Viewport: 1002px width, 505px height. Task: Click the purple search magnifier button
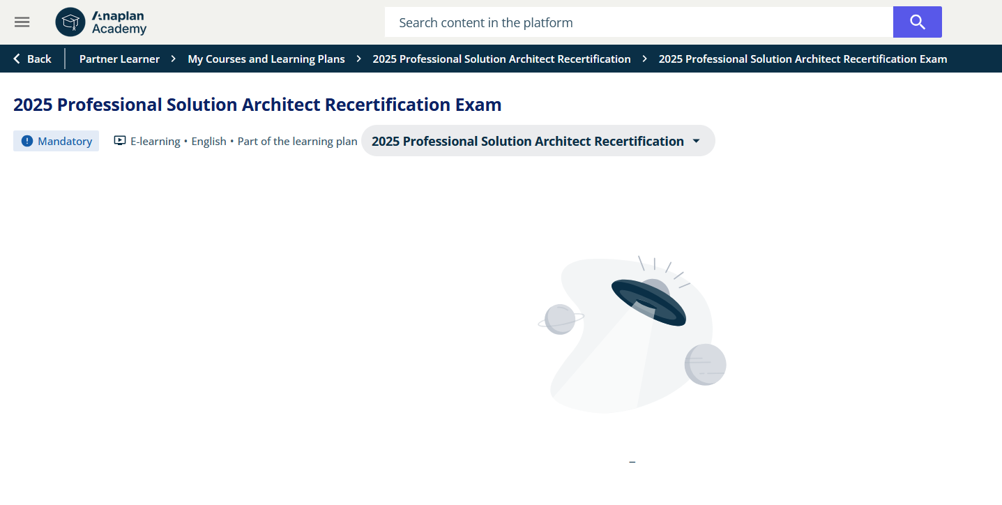coord(918,22)
